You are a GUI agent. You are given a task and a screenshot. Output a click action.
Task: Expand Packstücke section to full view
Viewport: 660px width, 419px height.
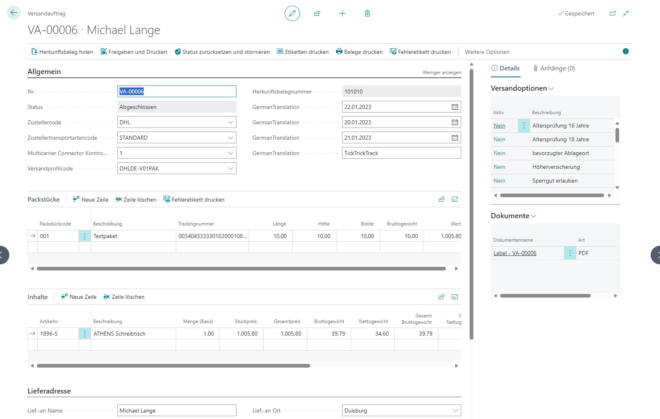coord(455,199)
